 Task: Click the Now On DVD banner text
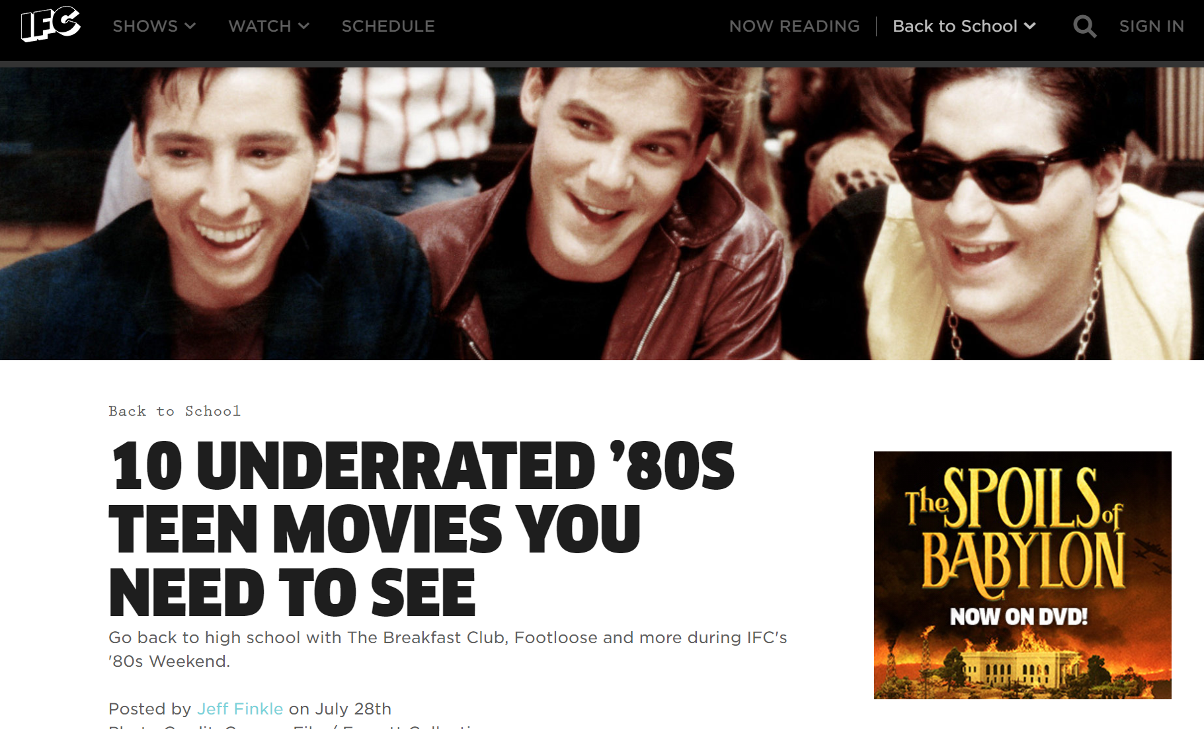tap(1019, 617)
